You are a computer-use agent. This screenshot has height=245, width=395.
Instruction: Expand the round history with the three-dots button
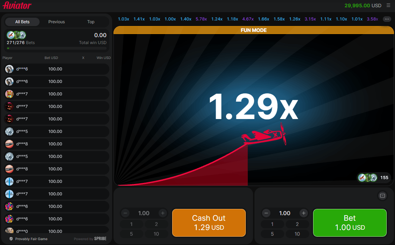[x=387, y=19]
